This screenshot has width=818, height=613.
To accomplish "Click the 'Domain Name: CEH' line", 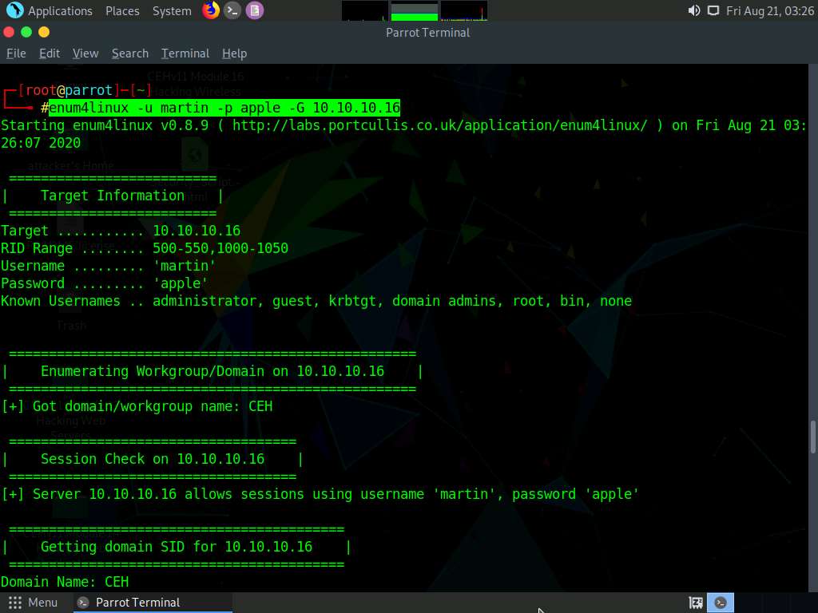I will pyautogui.click(x=65, y=582).
